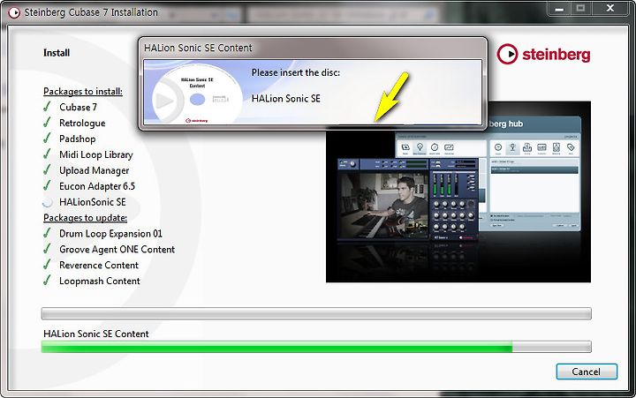Select 'Loopmash Content' text
Screen dimensions: 636x398
[99, 282]
